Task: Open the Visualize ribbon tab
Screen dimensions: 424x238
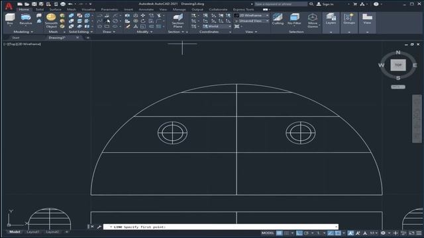Action: pos(88,9)
